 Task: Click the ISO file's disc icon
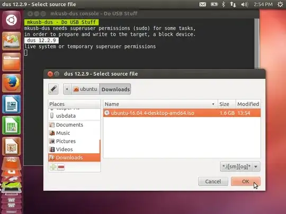tap(106, 113)
